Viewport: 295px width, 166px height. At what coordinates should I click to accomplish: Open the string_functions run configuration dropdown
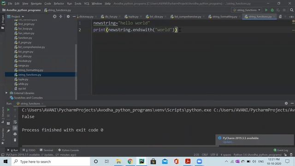247,10
